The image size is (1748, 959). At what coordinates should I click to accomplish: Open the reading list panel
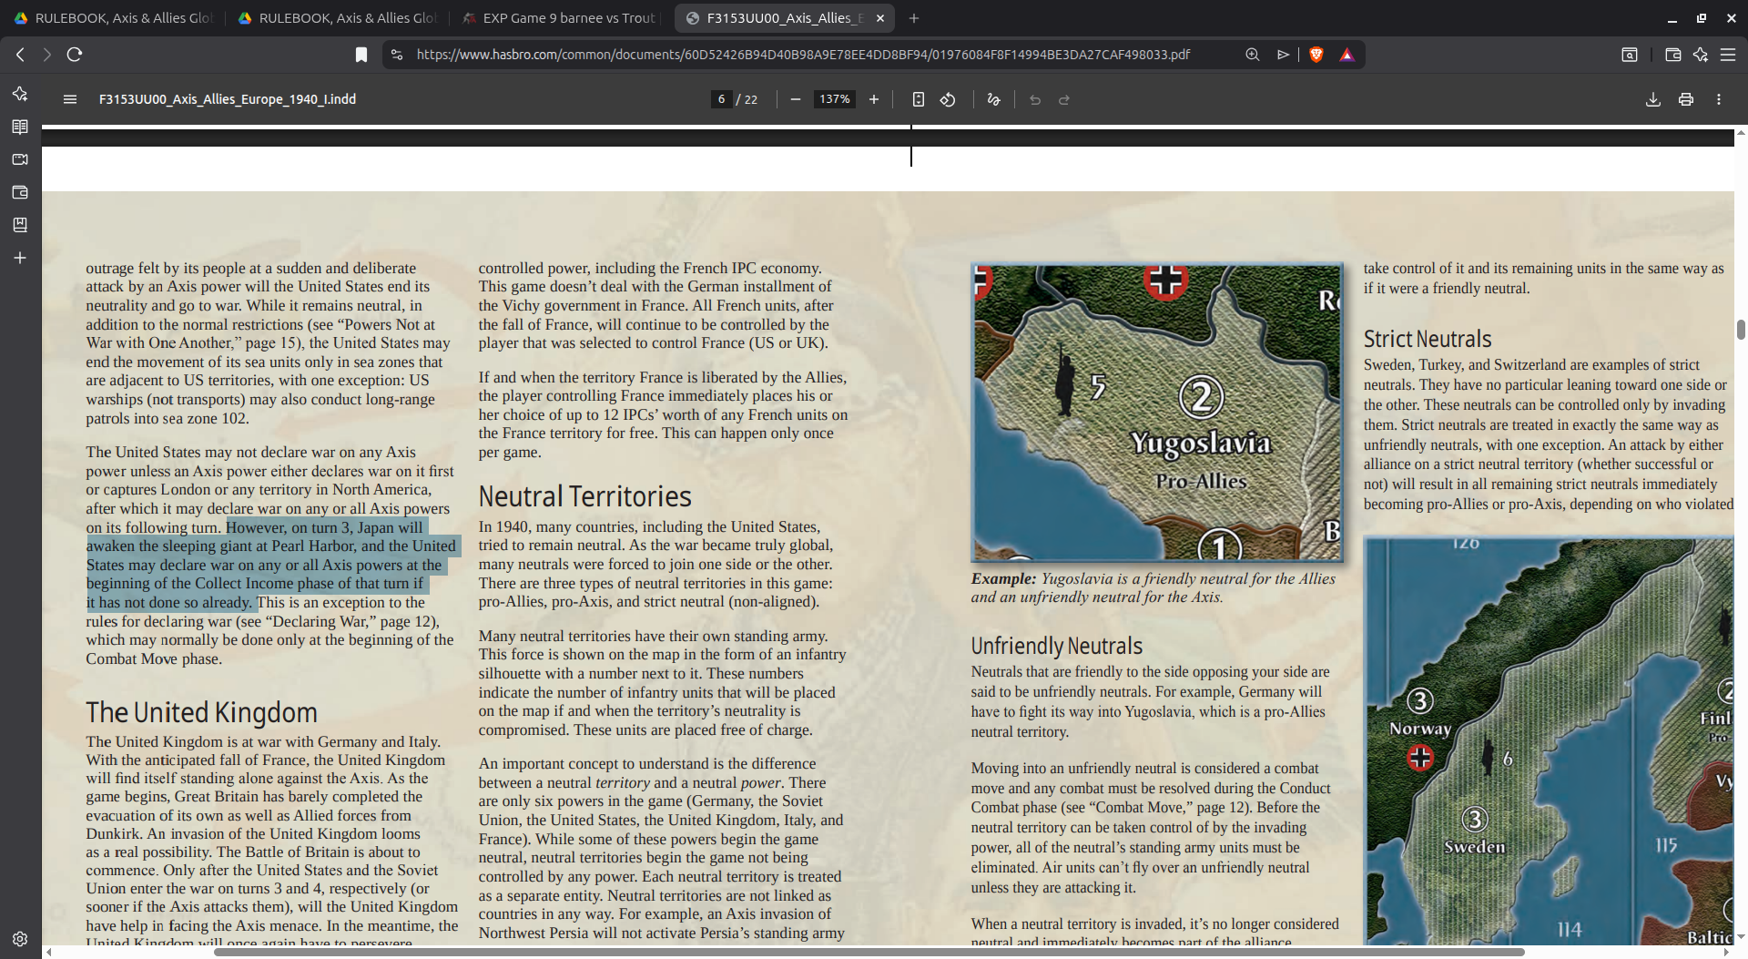[19, 127]
